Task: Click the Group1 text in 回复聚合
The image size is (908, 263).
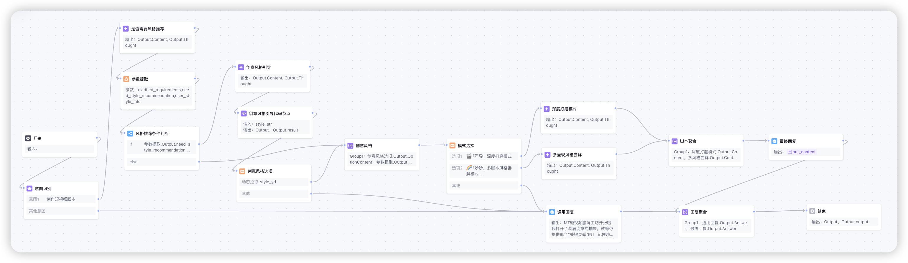Action: click(715, 226)
